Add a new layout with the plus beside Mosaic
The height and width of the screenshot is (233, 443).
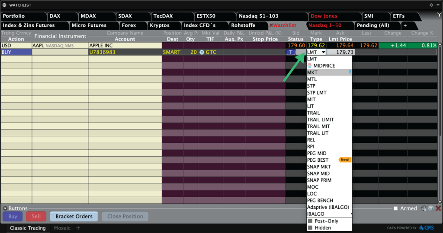(78, 228)
